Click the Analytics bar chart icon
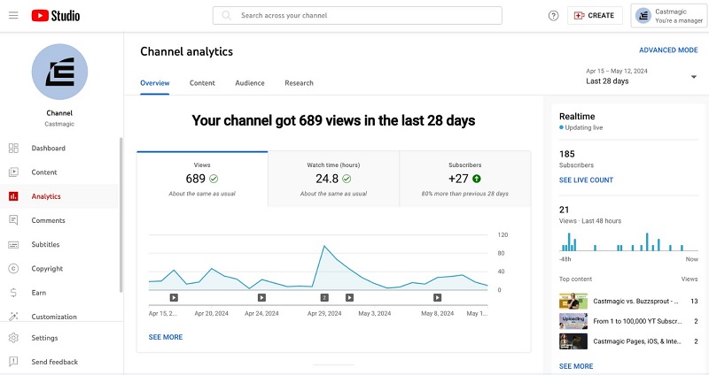Screen dimensions: 709x375 [13, 196]
